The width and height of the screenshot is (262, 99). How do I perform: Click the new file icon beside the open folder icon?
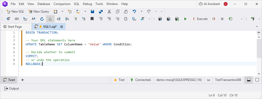69,12
